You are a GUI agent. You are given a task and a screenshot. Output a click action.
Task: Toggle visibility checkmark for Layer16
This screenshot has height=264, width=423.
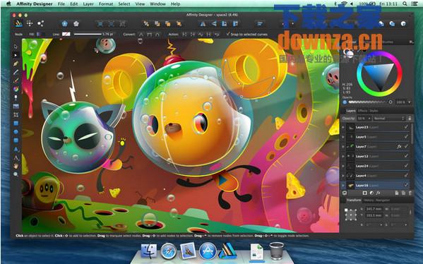tap(406, 185)
